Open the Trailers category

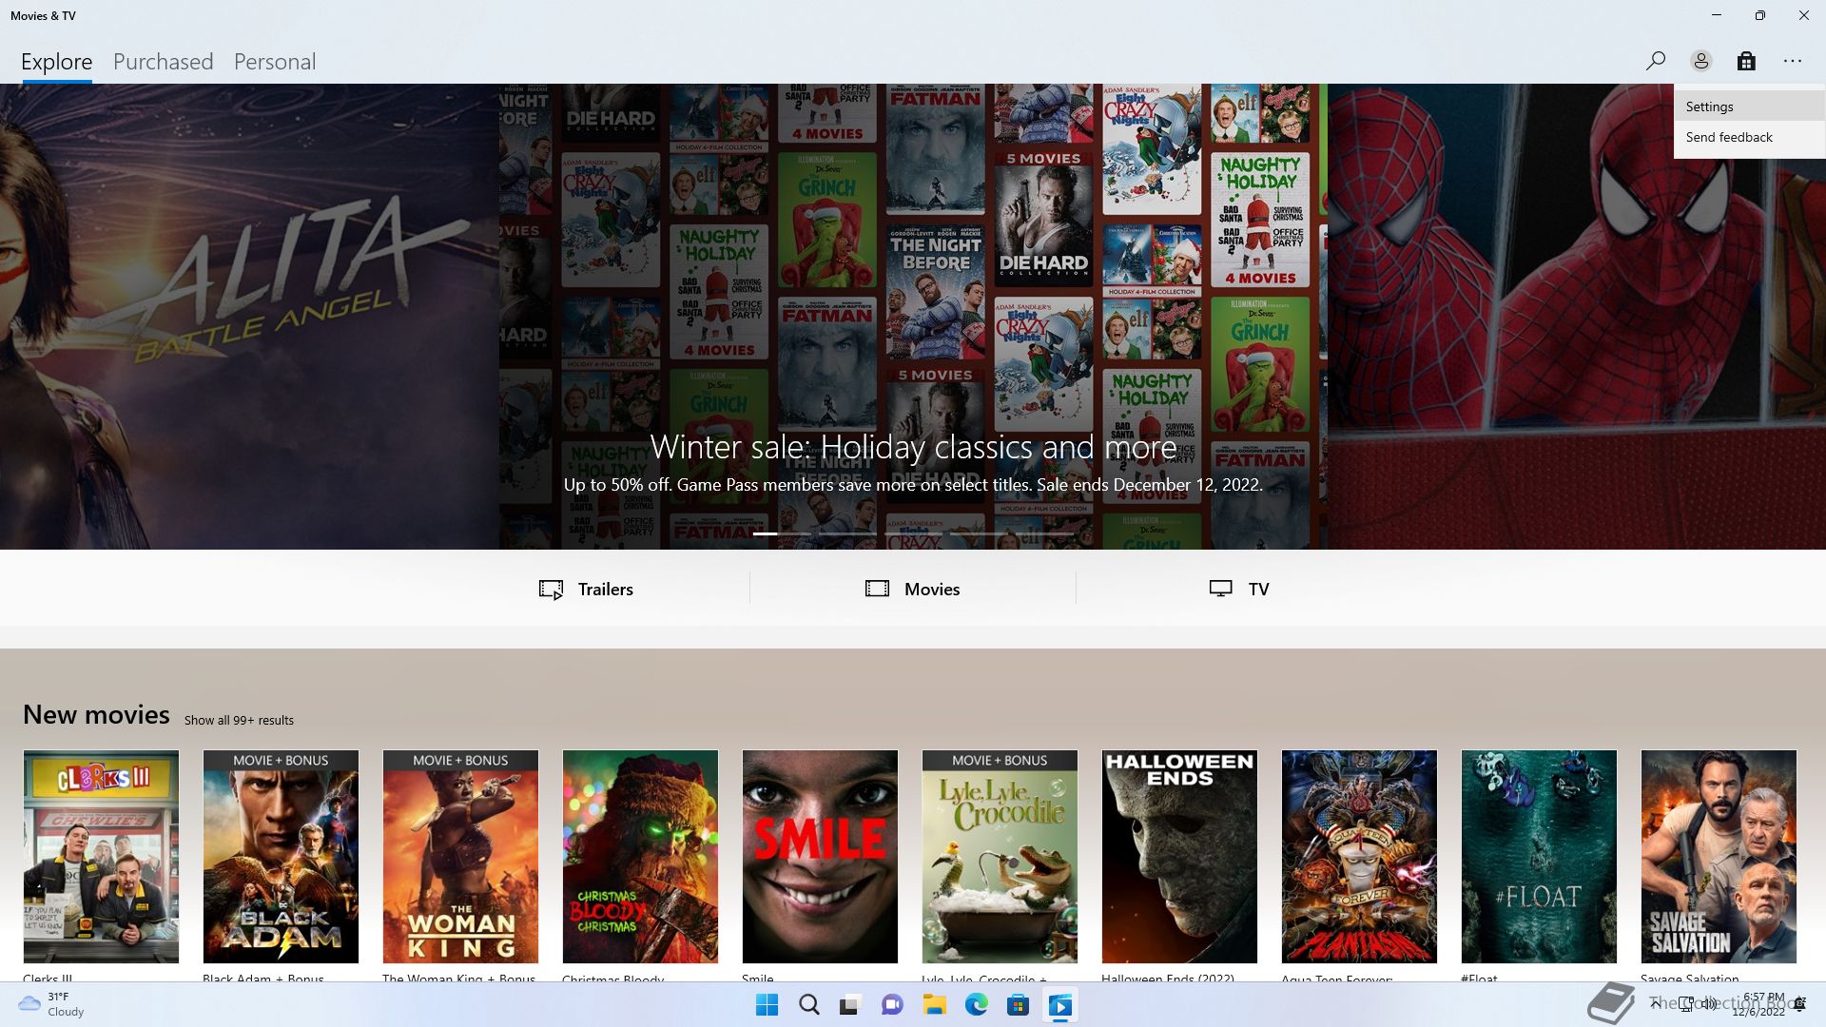(586, 589)
